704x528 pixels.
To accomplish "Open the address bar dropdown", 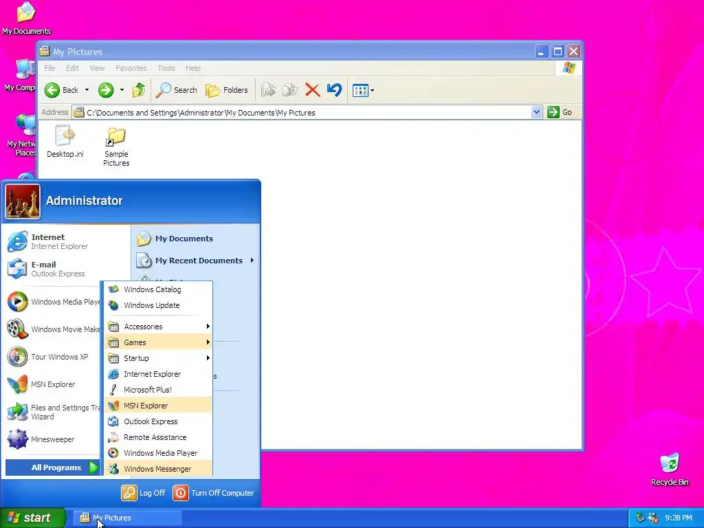I will click(x=536, y=112).
